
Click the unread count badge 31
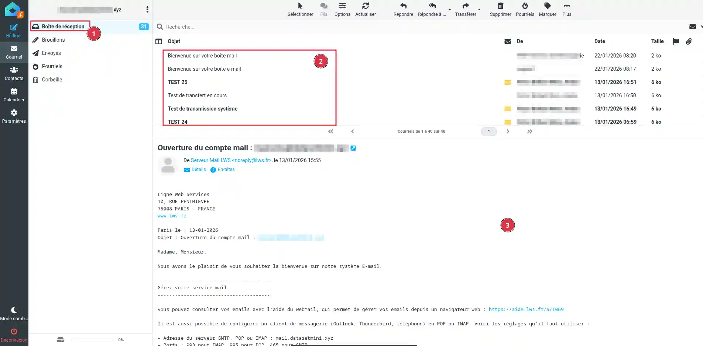pyautogui.click(x=144, y=27)
